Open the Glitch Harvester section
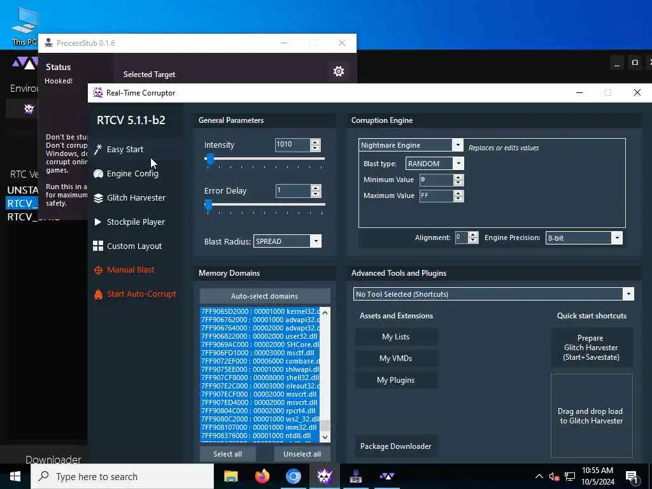652x489 pixels. (136, 198)
